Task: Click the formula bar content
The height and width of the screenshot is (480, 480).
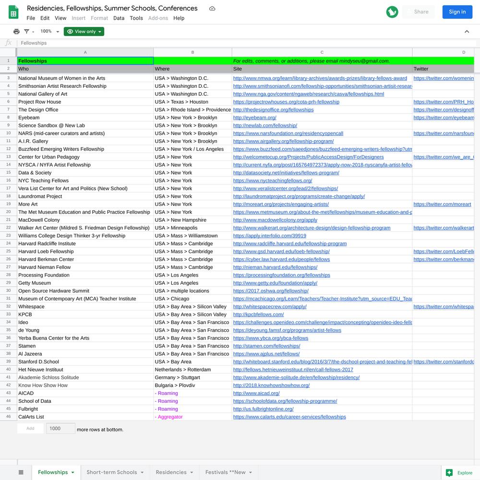Action: click(x=34, y=43)
